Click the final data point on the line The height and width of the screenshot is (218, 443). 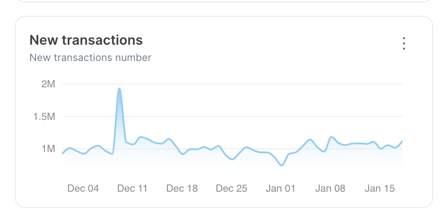(402, 142)
